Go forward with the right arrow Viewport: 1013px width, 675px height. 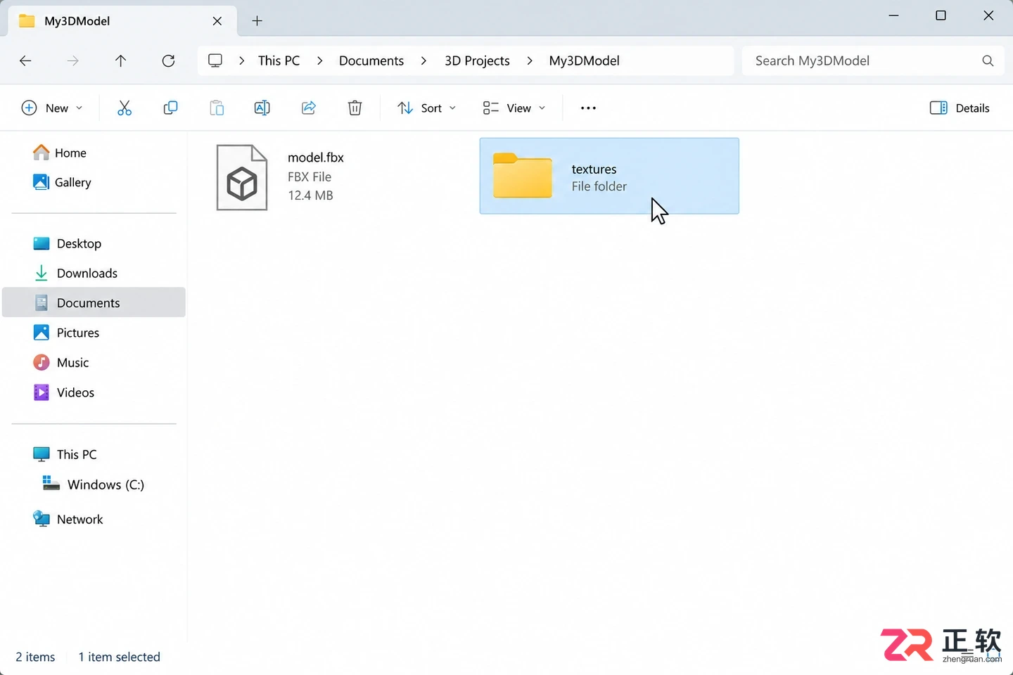pos(73,60)
